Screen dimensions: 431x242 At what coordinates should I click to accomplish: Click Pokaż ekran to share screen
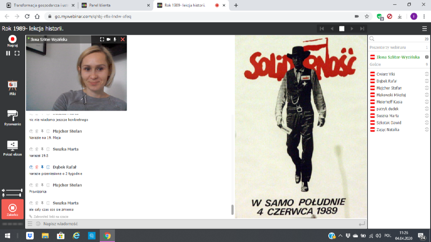tap(12, 147)
